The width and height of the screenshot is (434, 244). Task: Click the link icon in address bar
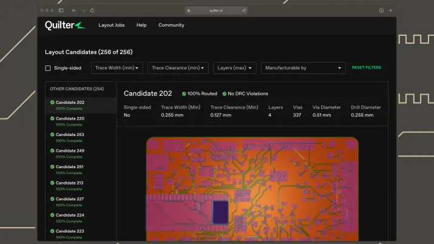pos(244,10)
